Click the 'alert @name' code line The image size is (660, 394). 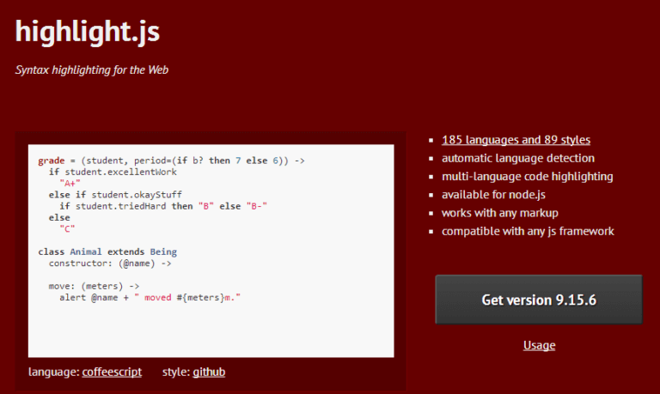coord(150,297)
